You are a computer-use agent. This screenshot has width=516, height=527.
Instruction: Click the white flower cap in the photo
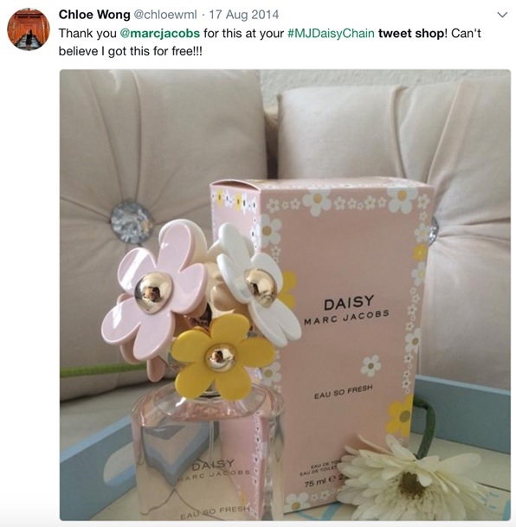[x=260, y=286]
